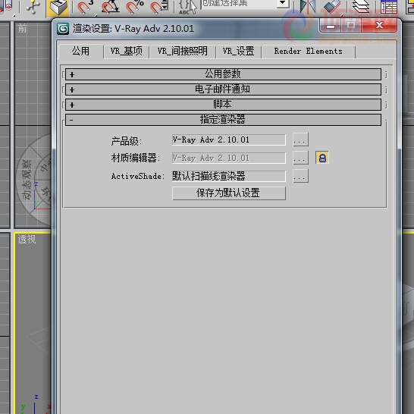Open the 创建选择集 dropdown arrow

pos(283,3)
